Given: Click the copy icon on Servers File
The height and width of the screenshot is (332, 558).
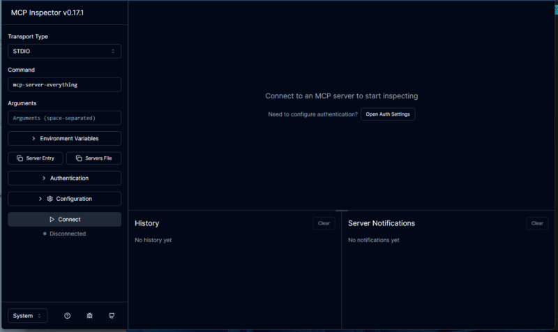Looking at the screenshot, I should [x=79, y=158].
